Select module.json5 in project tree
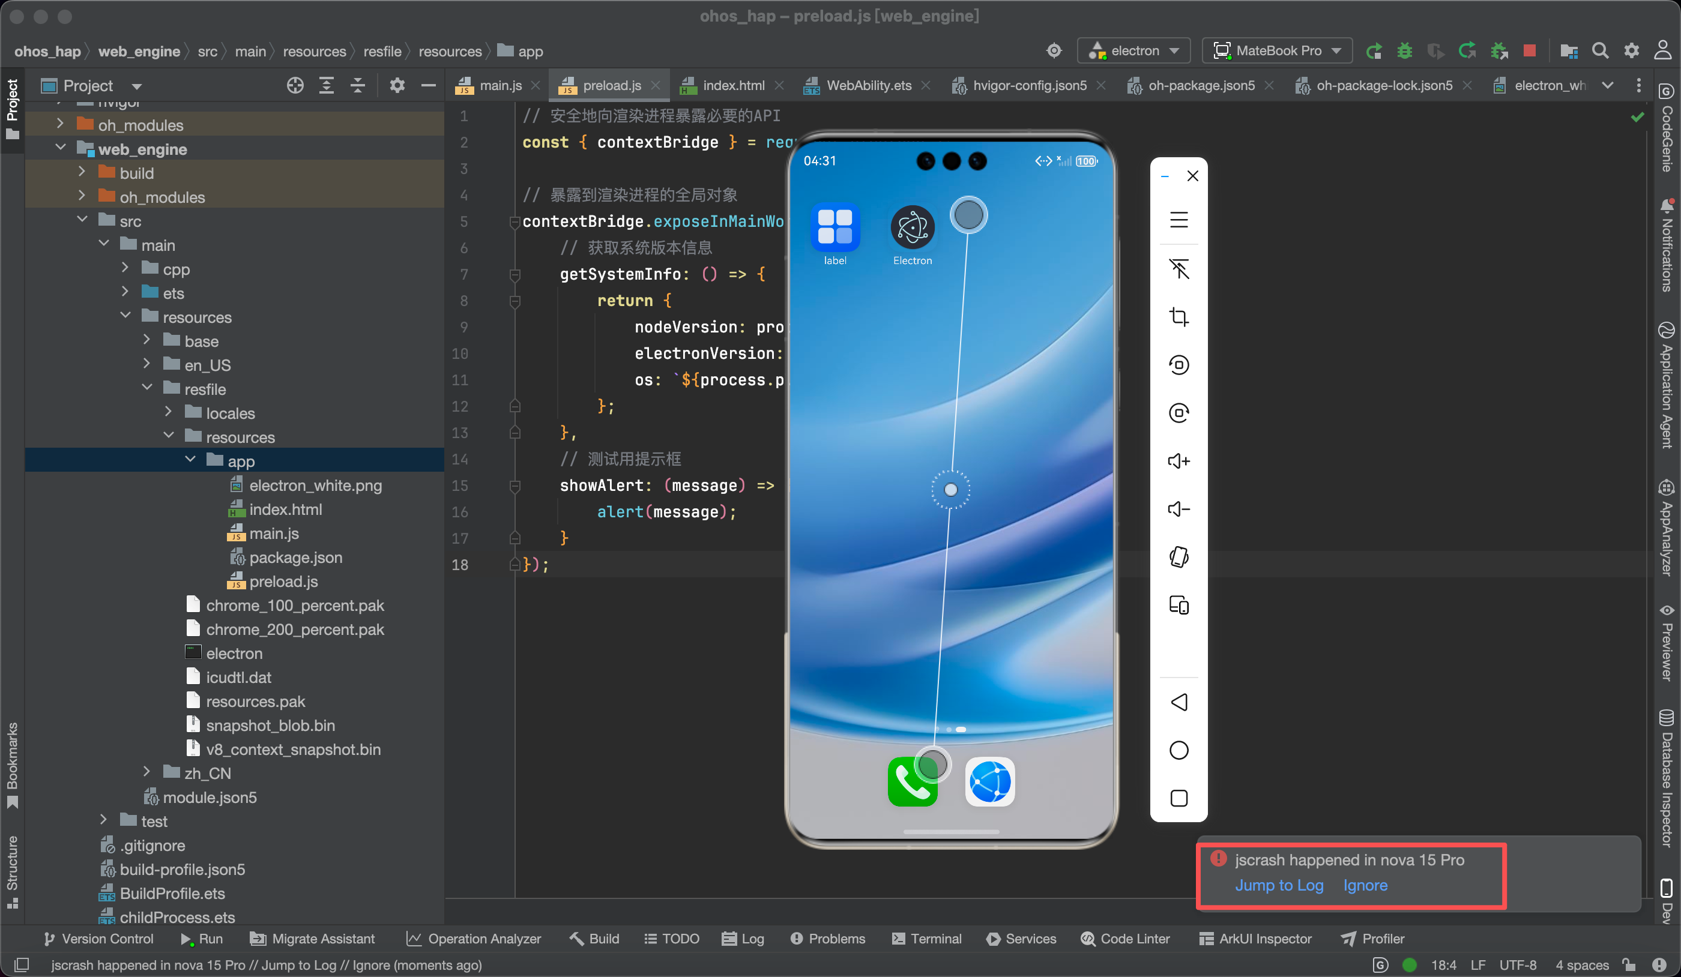The height and width of the screenshot is (977, 1681). click(x=209, y=797)
